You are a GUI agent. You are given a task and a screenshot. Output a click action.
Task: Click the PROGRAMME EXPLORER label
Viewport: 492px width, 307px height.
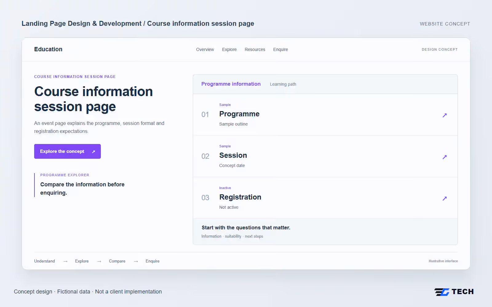click(x=65, y=175)
